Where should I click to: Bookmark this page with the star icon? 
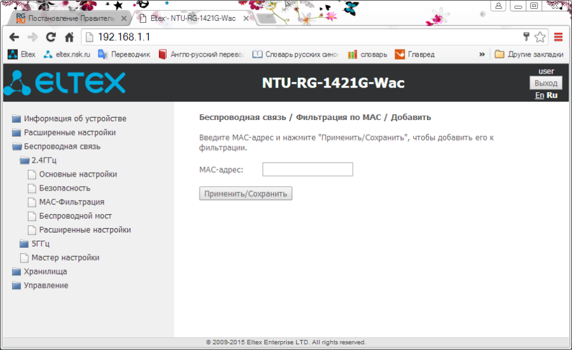[540, 37]
